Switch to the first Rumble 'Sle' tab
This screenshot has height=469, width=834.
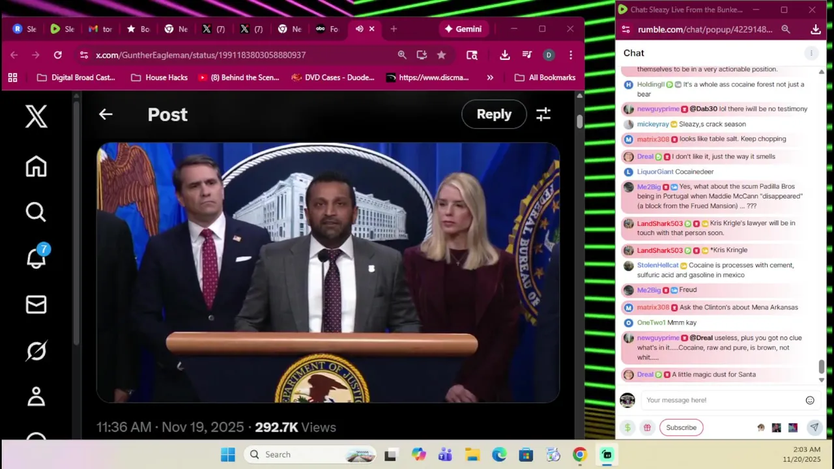(x=24, y=29)
